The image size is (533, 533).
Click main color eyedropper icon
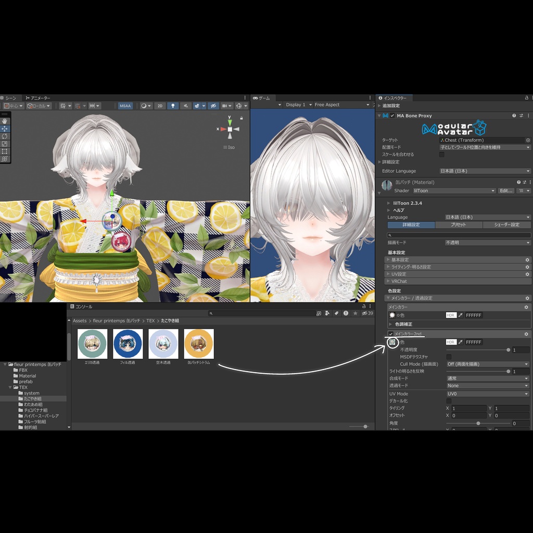pos(460,315)
